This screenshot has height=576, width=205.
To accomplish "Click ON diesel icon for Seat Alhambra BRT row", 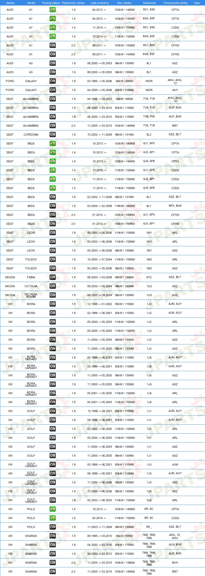I will pos(53,126).
